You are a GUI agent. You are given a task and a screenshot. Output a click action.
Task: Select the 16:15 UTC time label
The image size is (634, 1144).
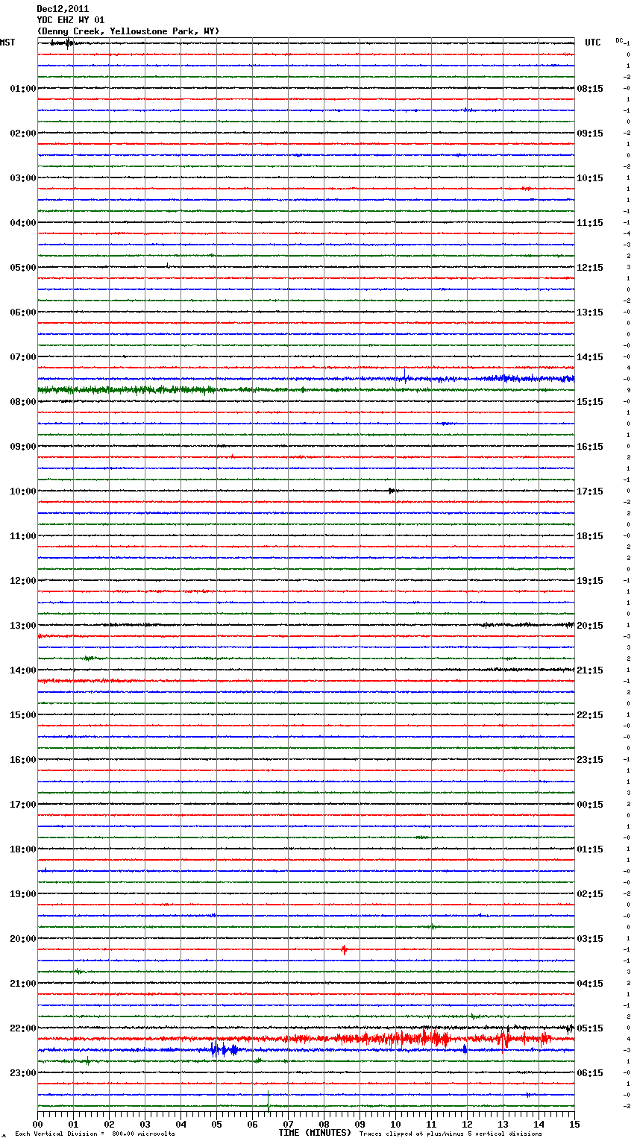click(590, 447)
